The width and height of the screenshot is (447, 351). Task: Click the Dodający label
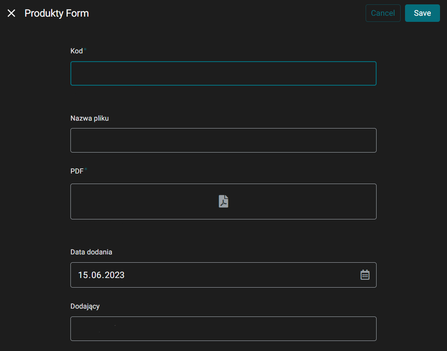[85, 306]
